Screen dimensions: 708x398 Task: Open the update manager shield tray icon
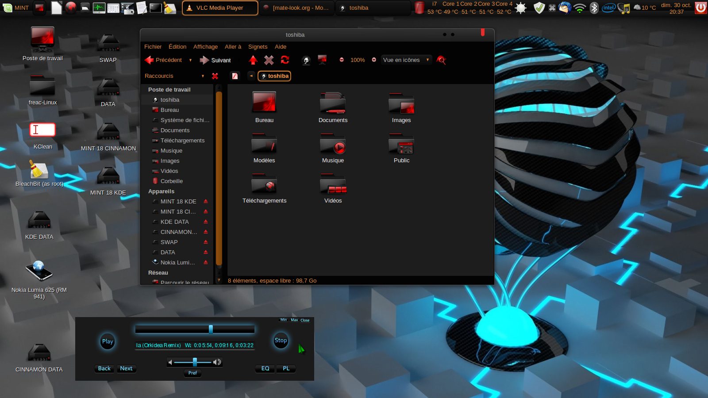[539, 8]
